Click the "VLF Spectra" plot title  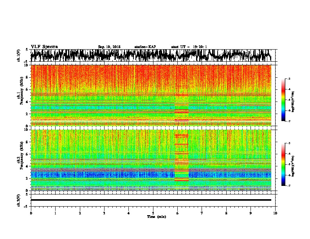point(44,47)
